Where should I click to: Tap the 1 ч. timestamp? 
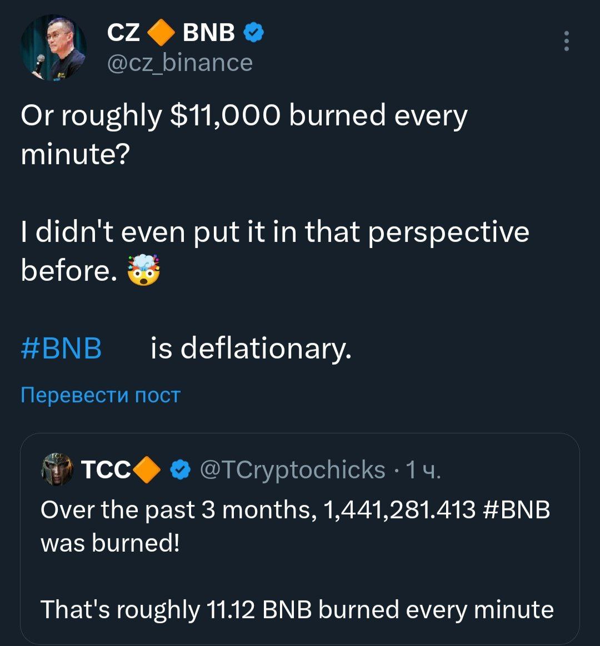tap(423, 470)
